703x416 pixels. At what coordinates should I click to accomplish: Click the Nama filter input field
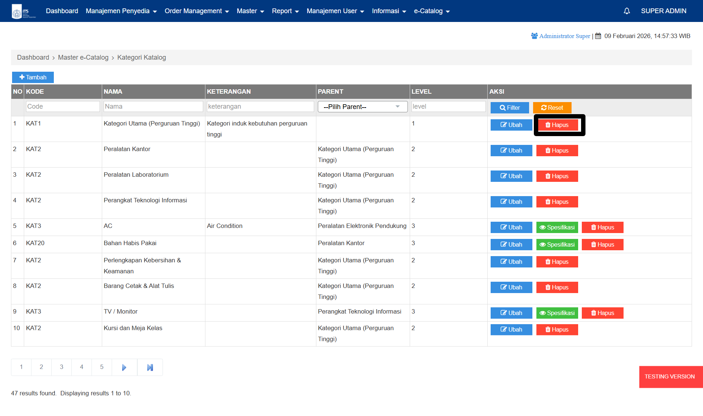point(153,106)
